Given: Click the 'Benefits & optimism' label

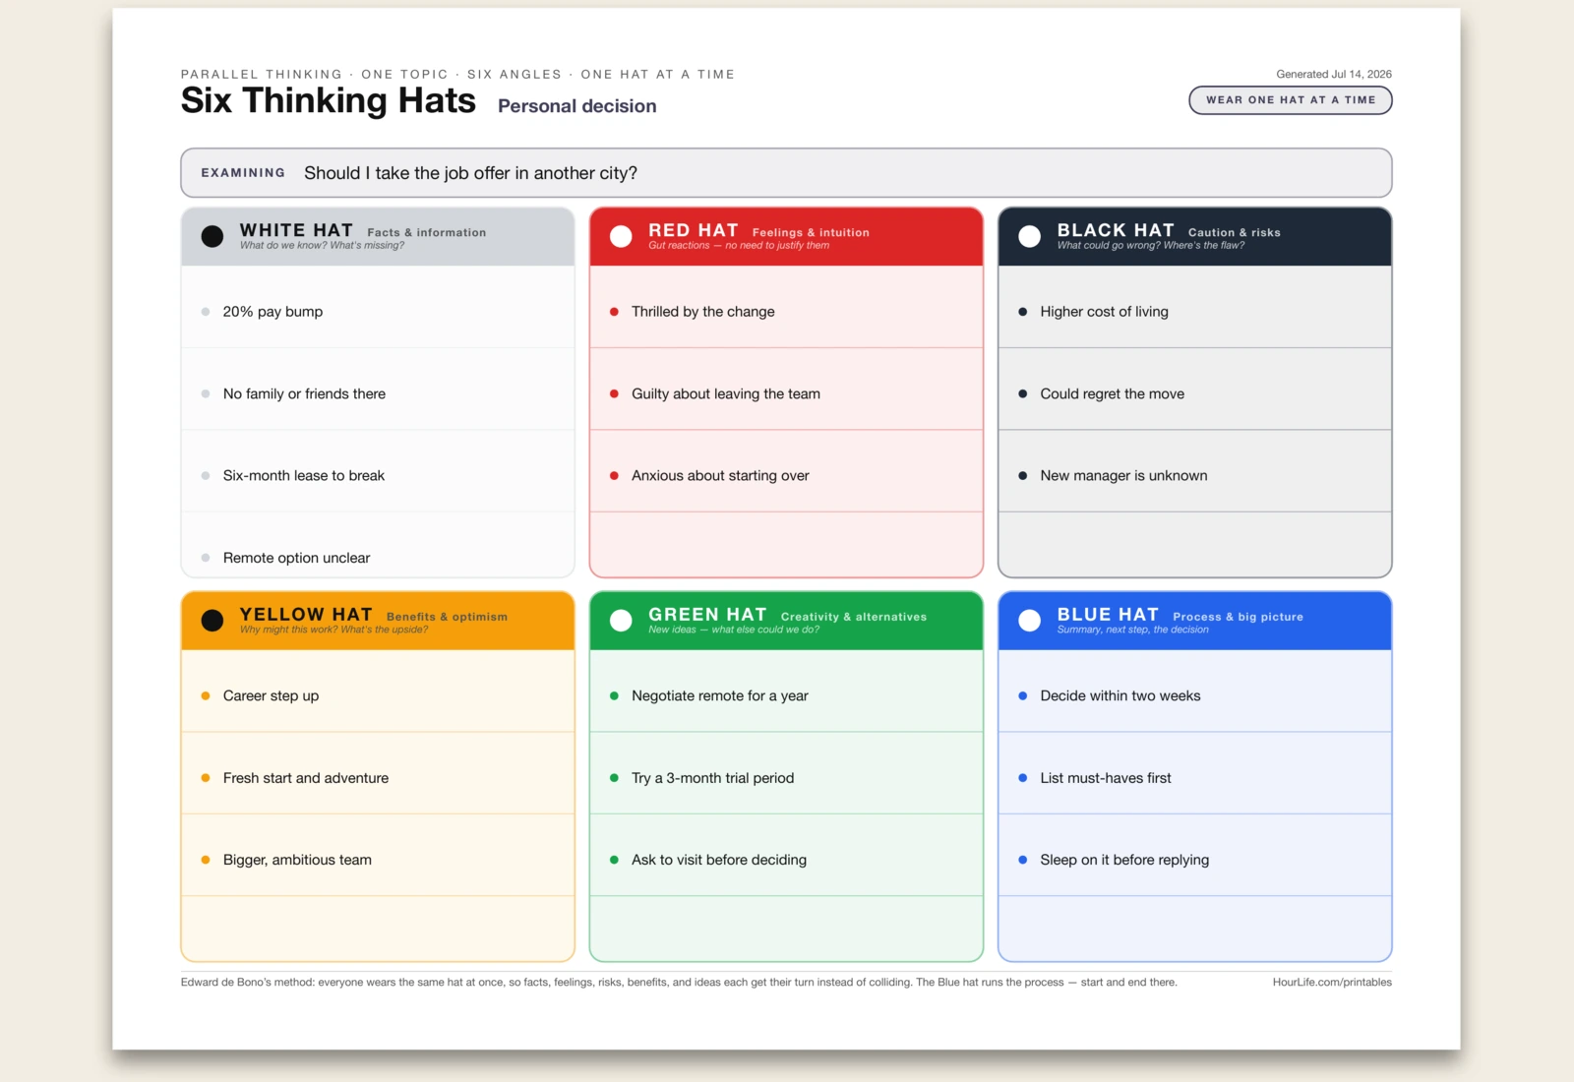Looking at the screenshot, I should (x=448, y=618).
